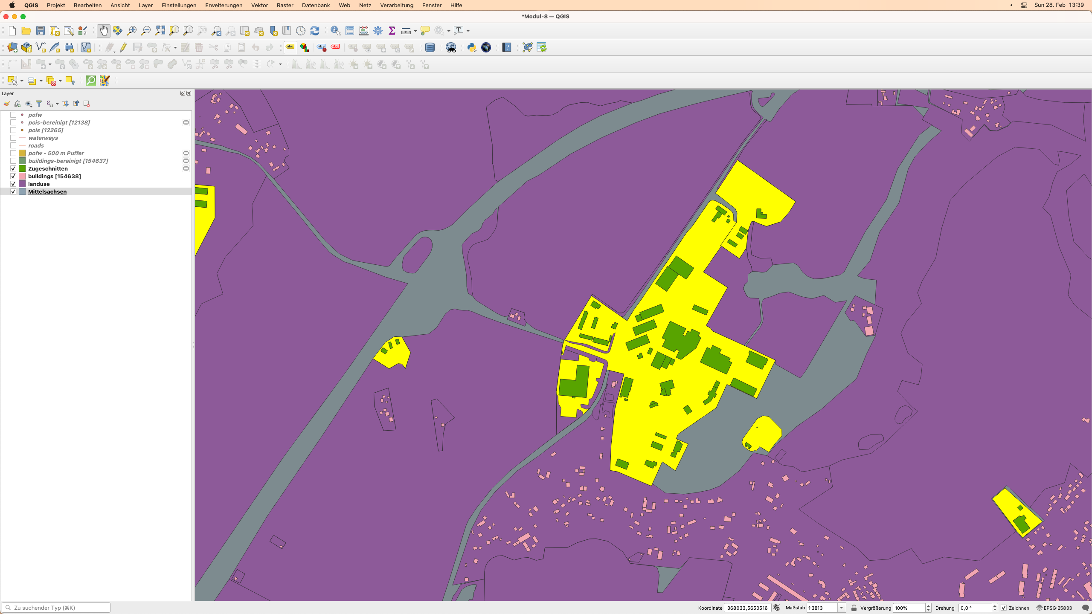Click the EPSG:25833 projection button
1092x614 pixels.
pyautogui.click(x=1054, y=608)
